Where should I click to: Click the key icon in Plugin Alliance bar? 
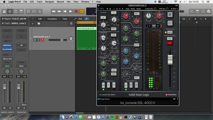(174, 99)
